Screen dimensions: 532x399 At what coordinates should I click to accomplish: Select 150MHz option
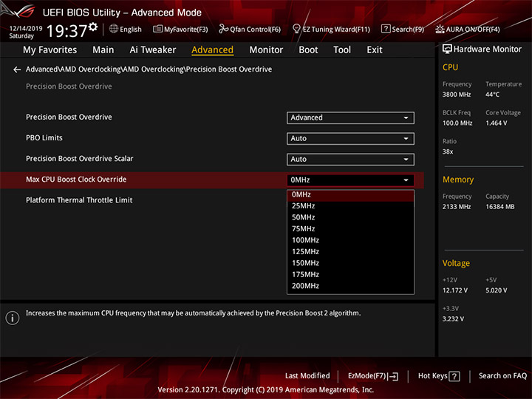tap(350, 263)
